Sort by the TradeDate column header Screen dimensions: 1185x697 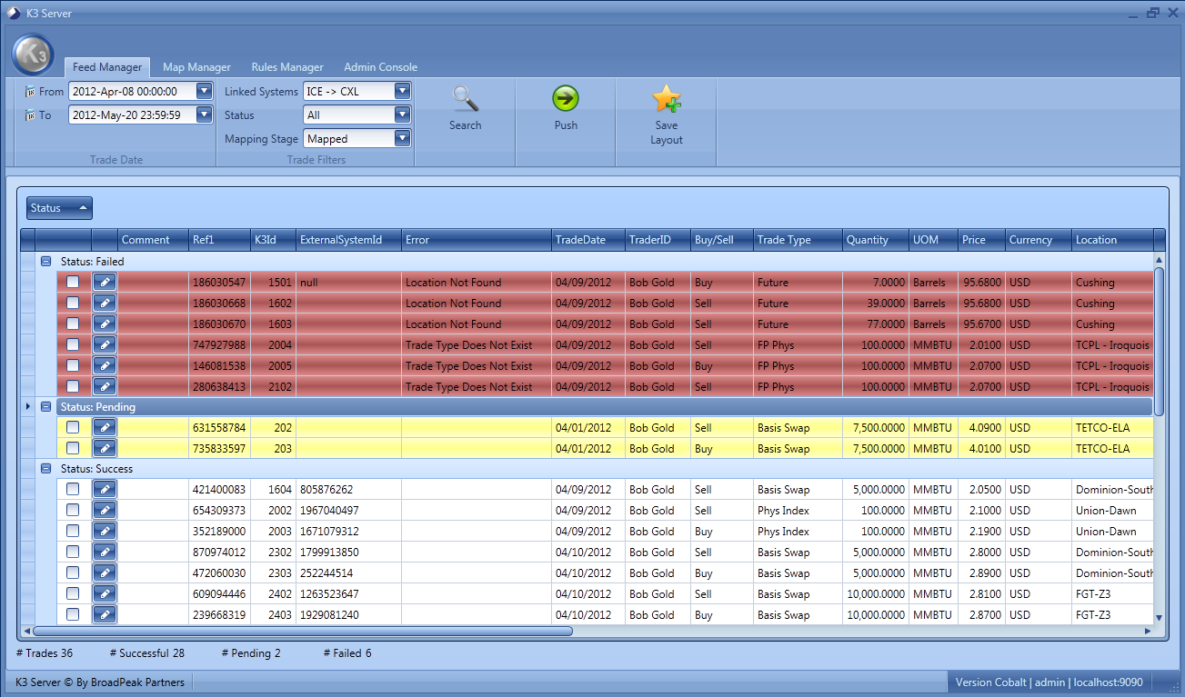click(x=587, y=240)
